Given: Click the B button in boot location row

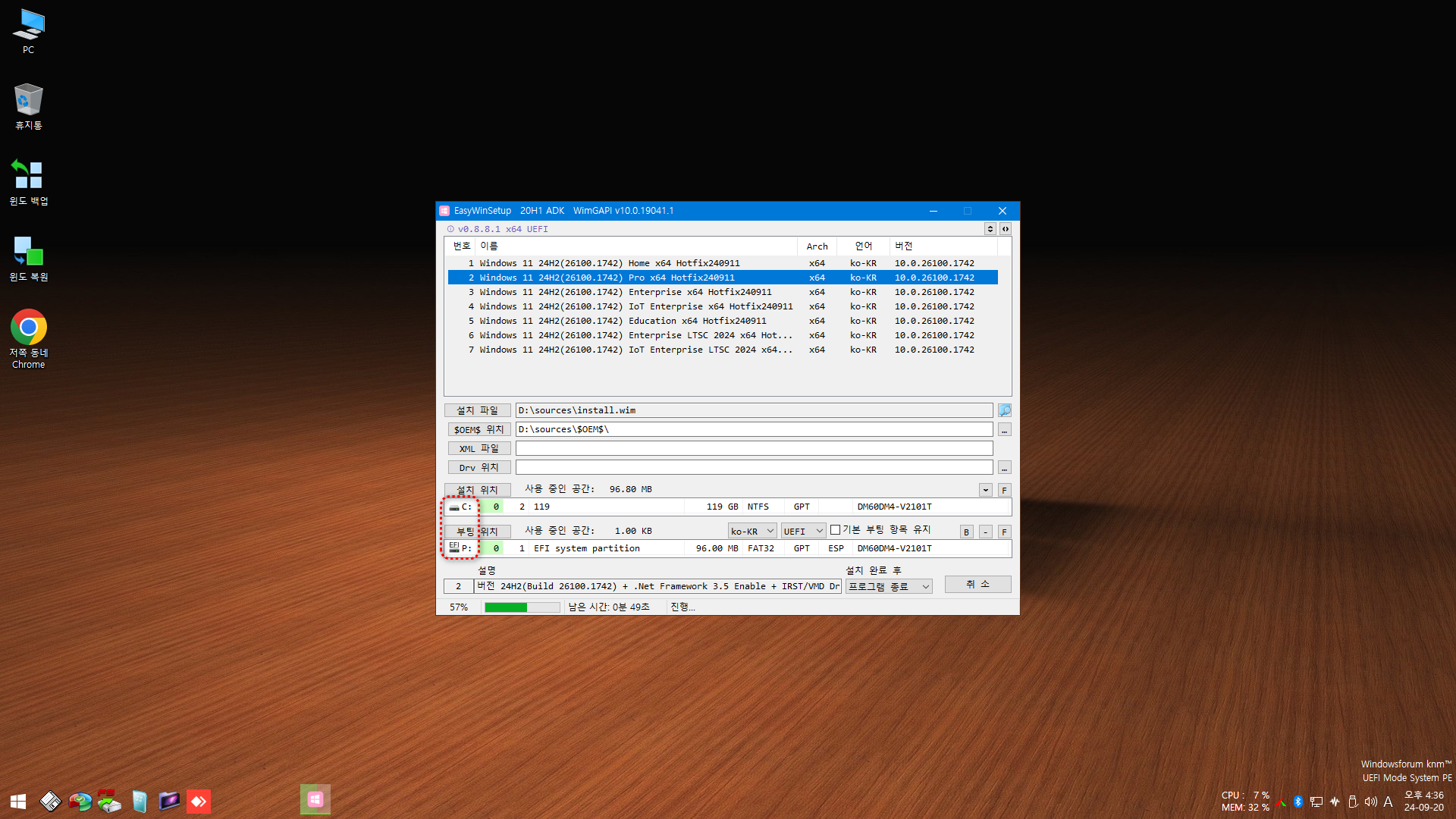Looking at the screenshot, I should [x=966, y=532].
